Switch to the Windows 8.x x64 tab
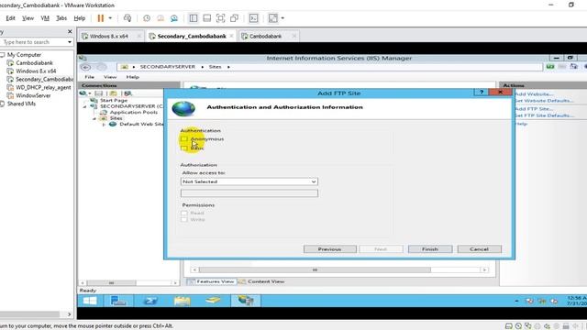The width and height of the screenshot is (587, 330). tap(108, 37)
